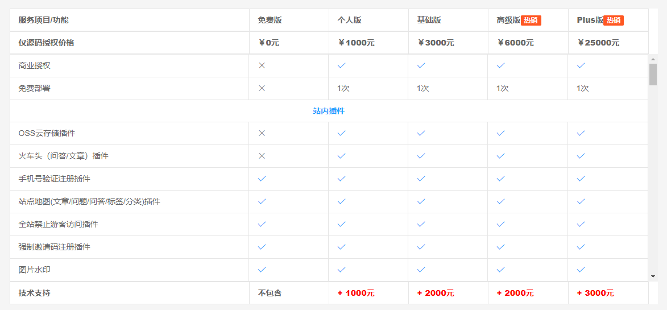
Task: Click the 热销 badge next to Plus版
Action: click(x=614, y=20)
